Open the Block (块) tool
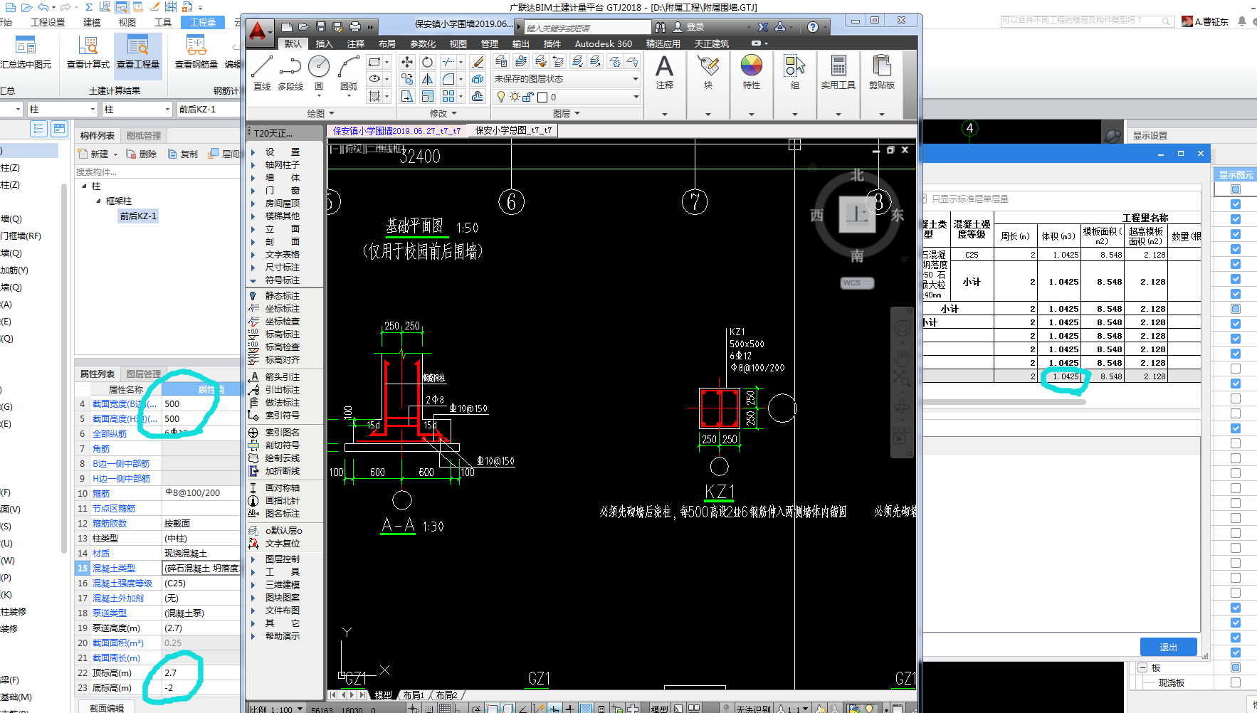The width and height of the screenshot is (1257, 713). [708, 73]
